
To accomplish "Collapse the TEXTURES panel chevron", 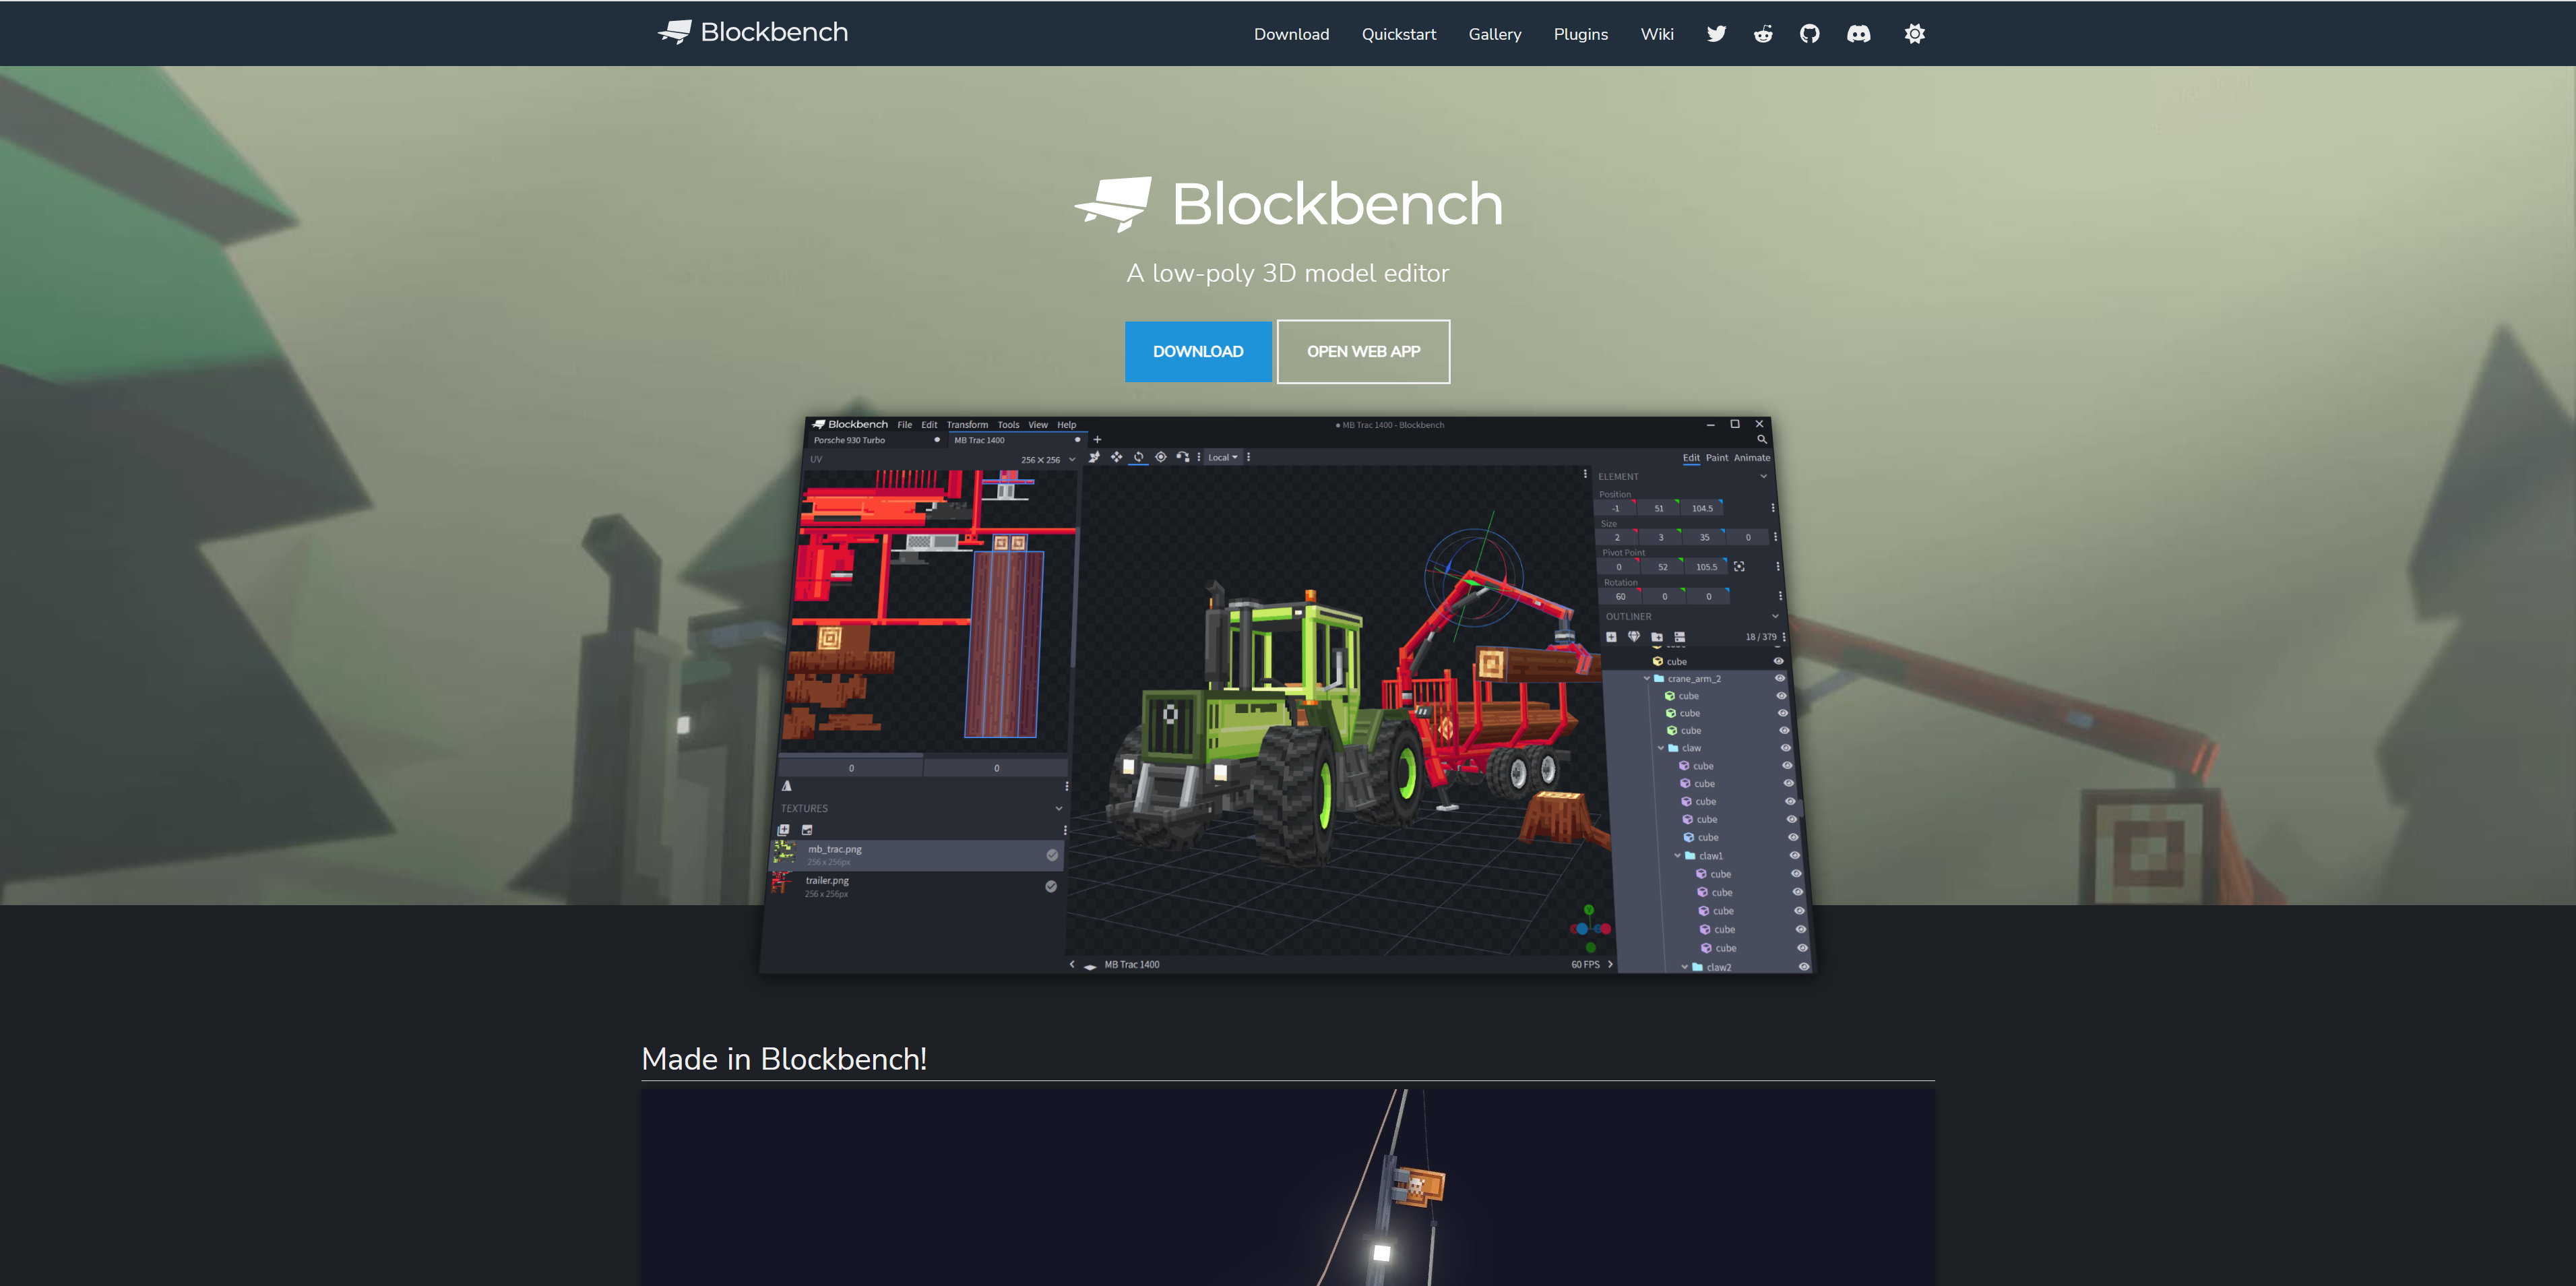I will pyautogui.click(x=1059, y=808).
